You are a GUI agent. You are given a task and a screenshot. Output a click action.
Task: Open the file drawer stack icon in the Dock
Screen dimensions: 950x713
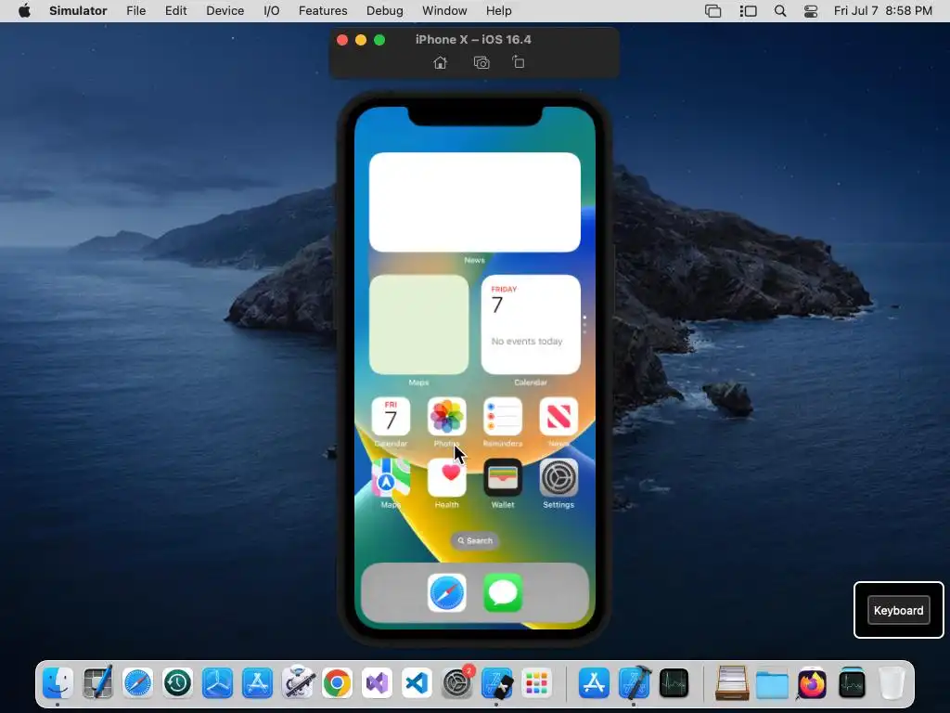732,683
